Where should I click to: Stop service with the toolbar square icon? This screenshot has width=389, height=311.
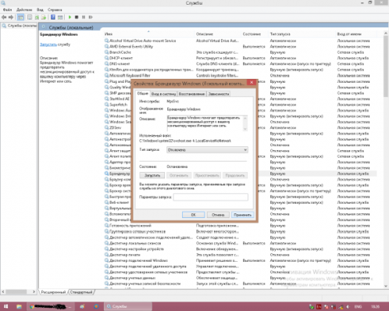point(77,17)
